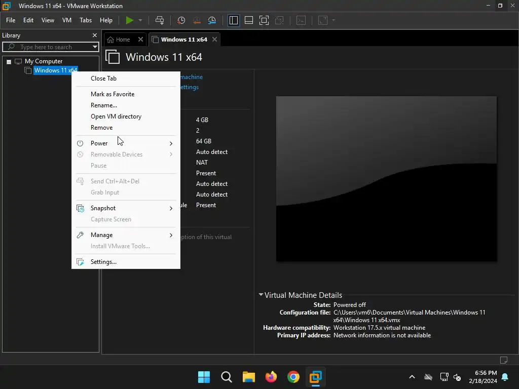
Task: Click Send Ctrl+Alt+Del toolbar icon
Action: coord(160,20)
